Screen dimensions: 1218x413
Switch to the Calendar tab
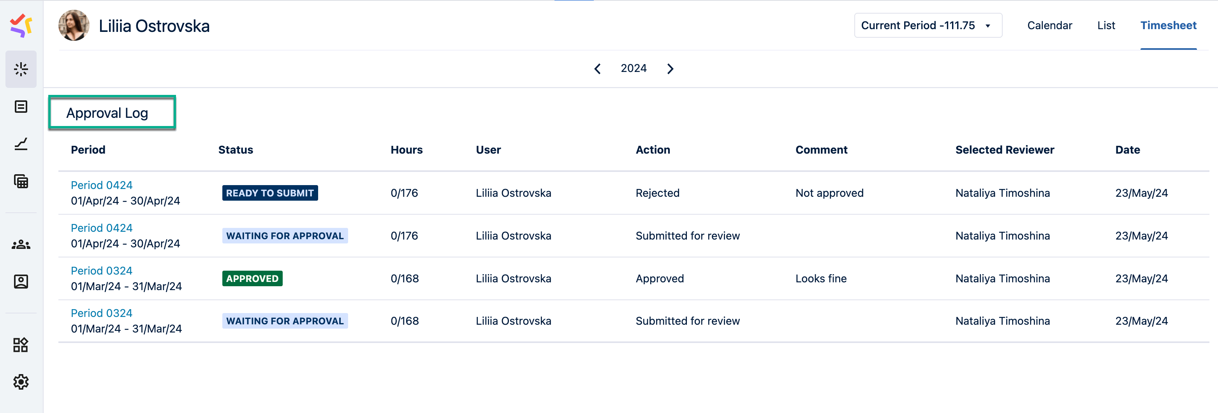1050,25
